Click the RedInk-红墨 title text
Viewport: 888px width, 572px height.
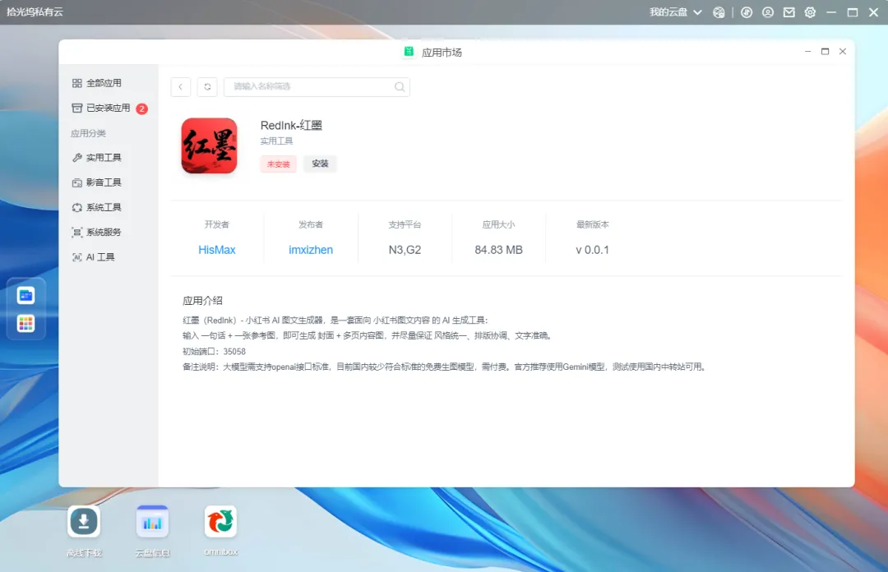point(291,125)
